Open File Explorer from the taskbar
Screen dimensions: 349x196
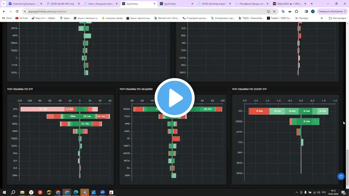[x=22, y=192]
